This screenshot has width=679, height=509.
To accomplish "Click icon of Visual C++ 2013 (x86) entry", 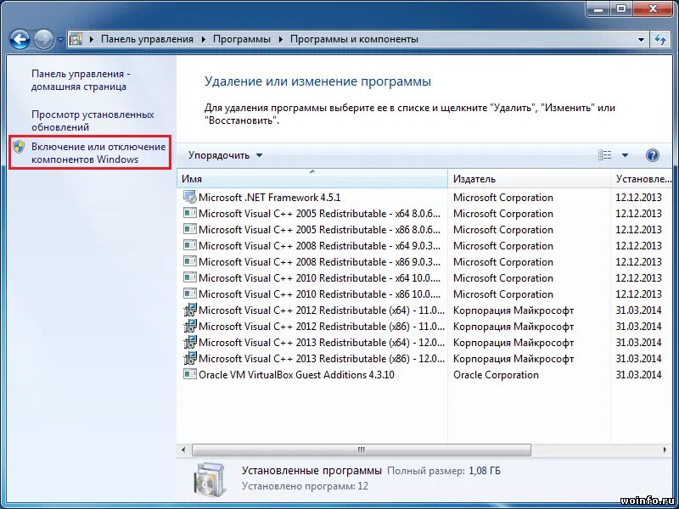I will (189, 358).
